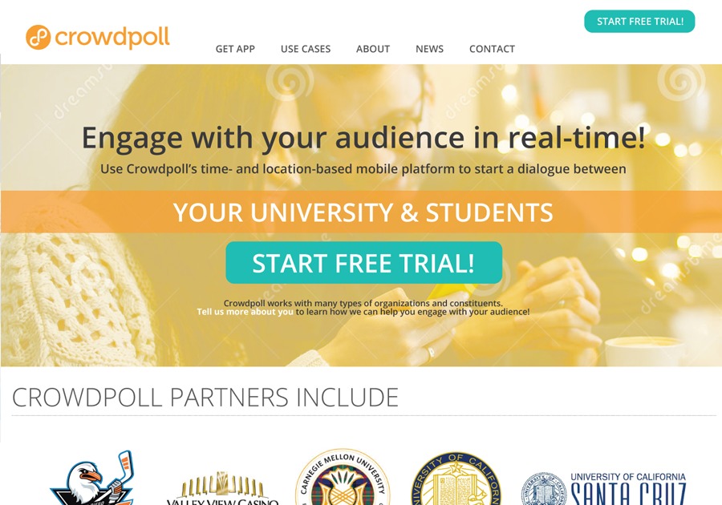Follow the 'Tell us more about you' link
722x505 pixels.
tap(245, 312)
